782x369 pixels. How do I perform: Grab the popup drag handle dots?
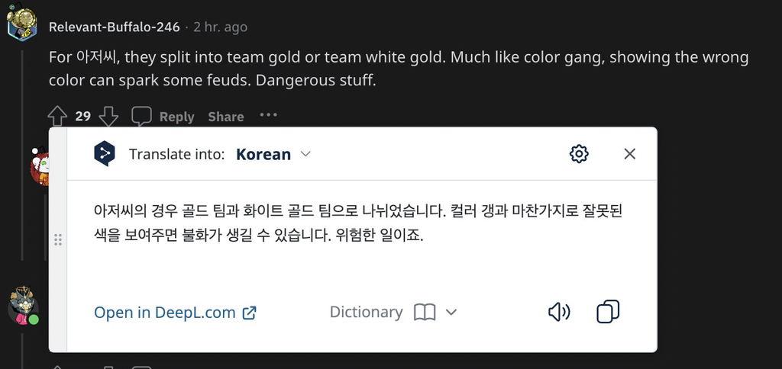coord(58,239)
